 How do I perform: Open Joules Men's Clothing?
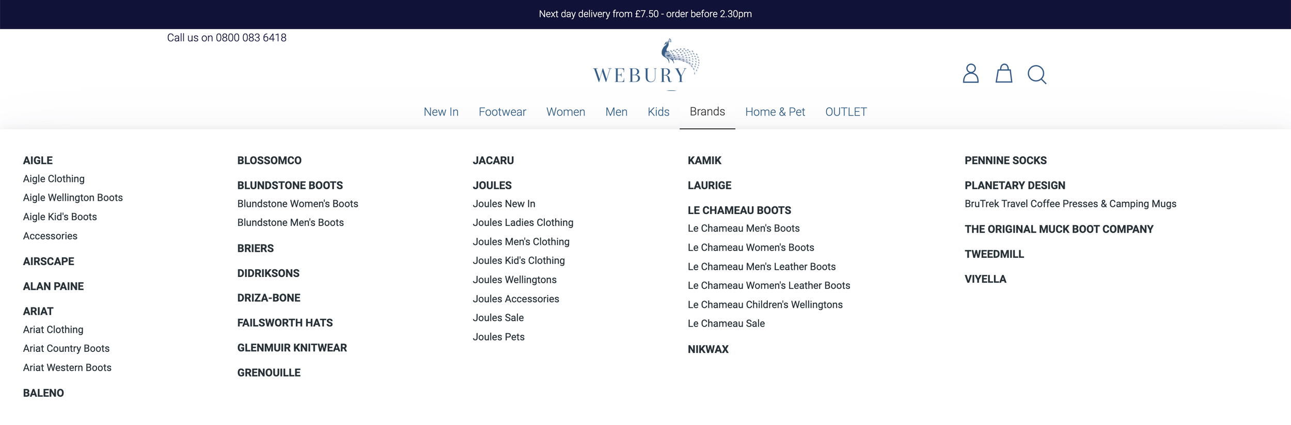point(521,242)
